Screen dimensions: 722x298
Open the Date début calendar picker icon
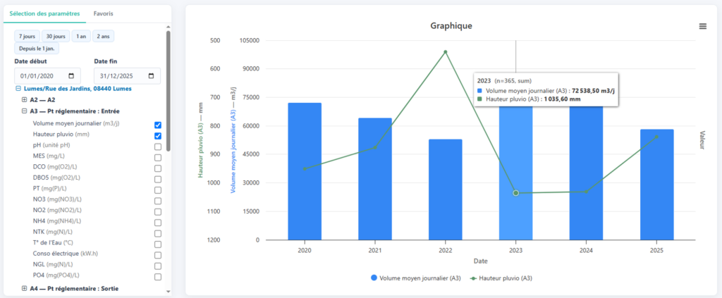coord(71,76)
